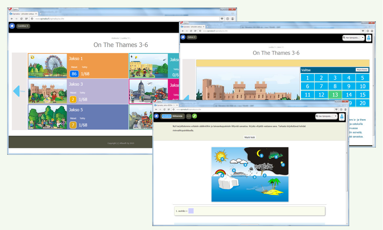
Task: Click the address bar in the Sääsanoja window
Action: [252, 109]
